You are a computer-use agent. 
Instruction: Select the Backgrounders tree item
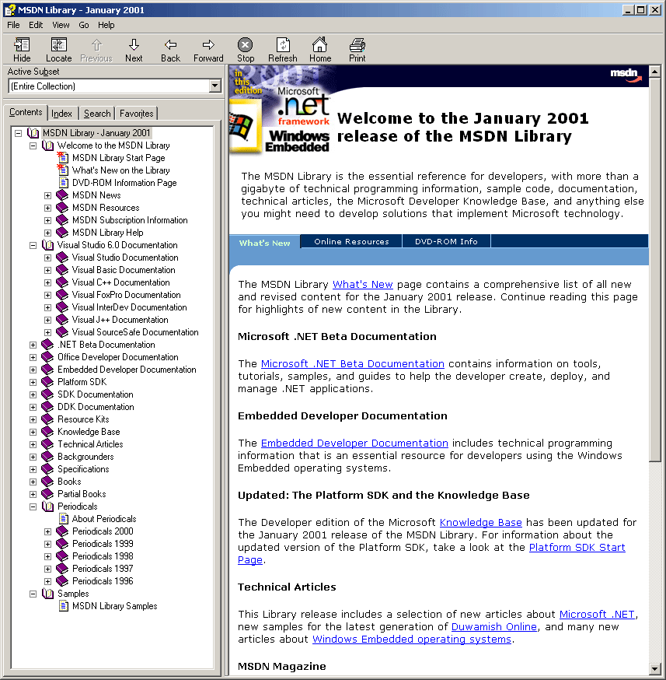[85, 457]
